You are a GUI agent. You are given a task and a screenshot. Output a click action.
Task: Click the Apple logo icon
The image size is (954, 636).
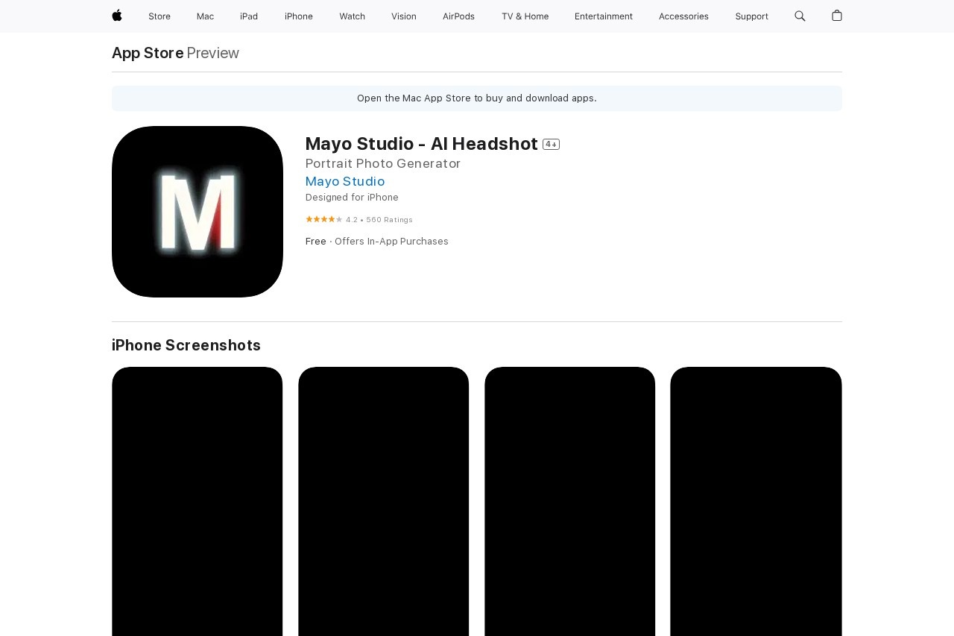(117, 16)
